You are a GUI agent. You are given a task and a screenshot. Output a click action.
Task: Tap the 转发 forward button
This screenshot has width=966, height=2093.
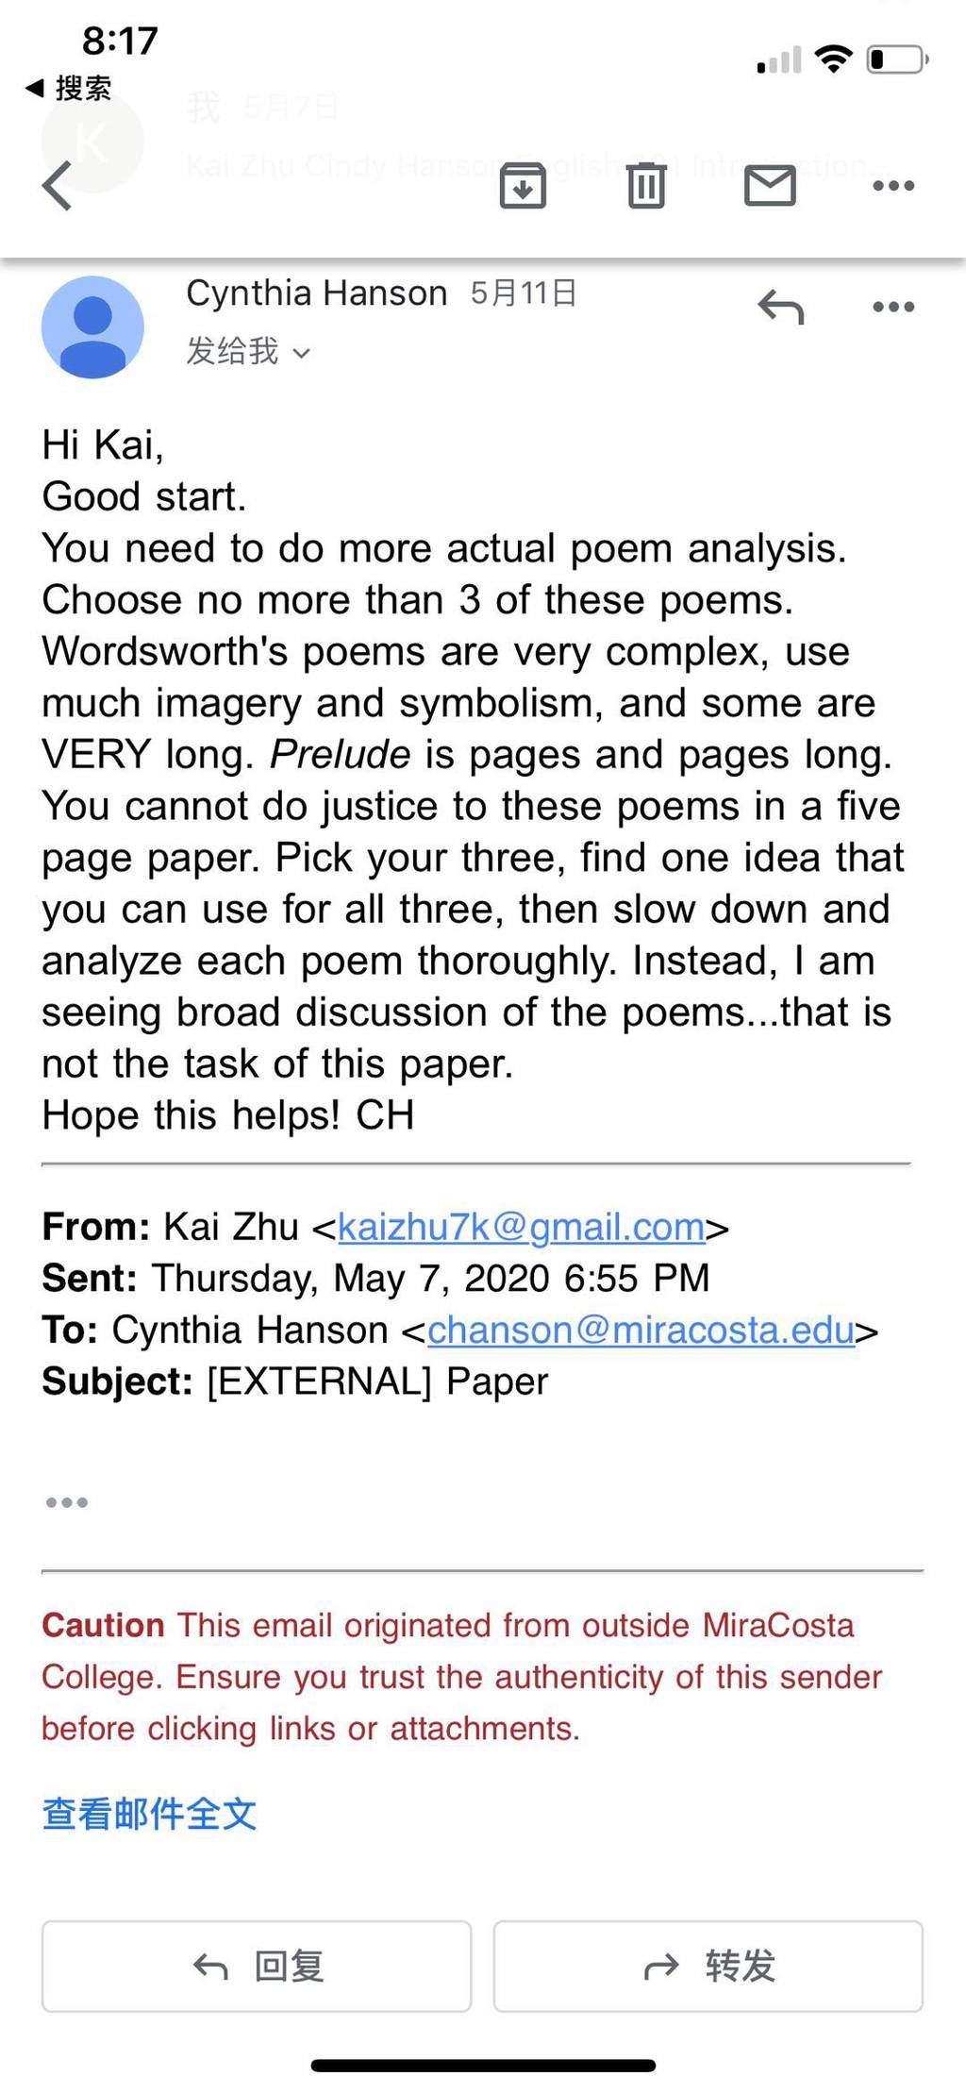[x=708, y=1967]
